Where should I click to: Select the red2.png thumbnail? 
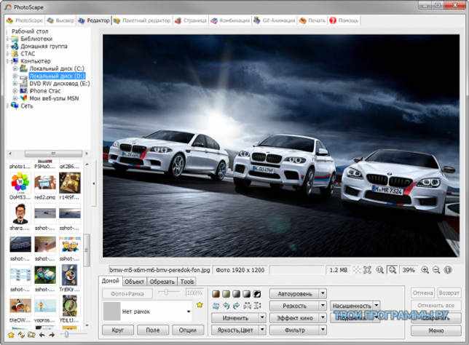45,183
